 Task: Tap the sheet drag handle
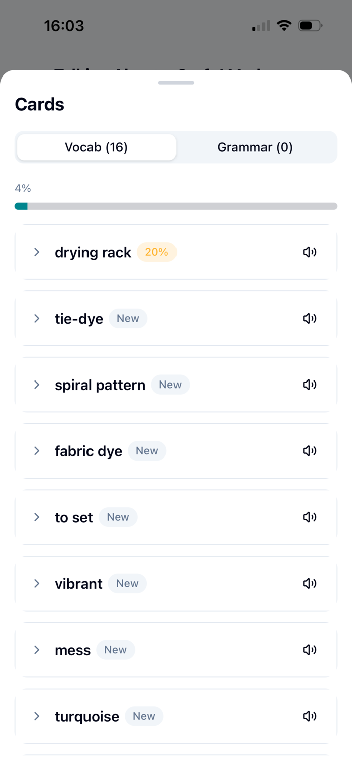coord(176,83)
